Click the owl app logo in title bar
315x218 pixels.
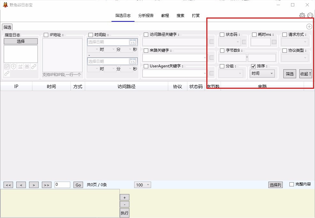click(5, 5)
